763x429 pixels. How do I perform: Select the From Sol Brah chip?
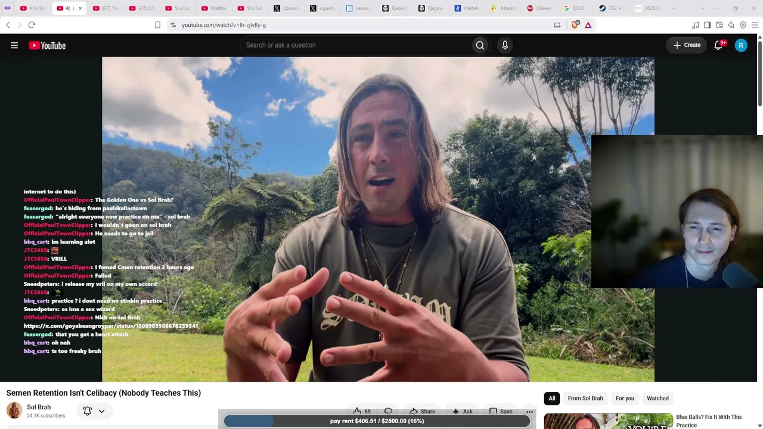coord(585,398)
